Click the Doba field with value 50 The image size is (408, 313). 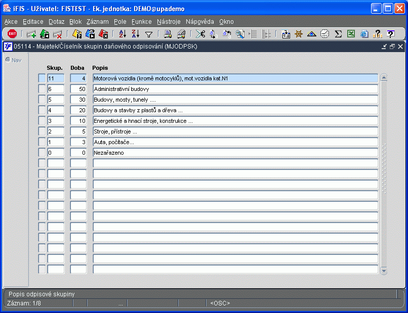(x=78, y=89)
